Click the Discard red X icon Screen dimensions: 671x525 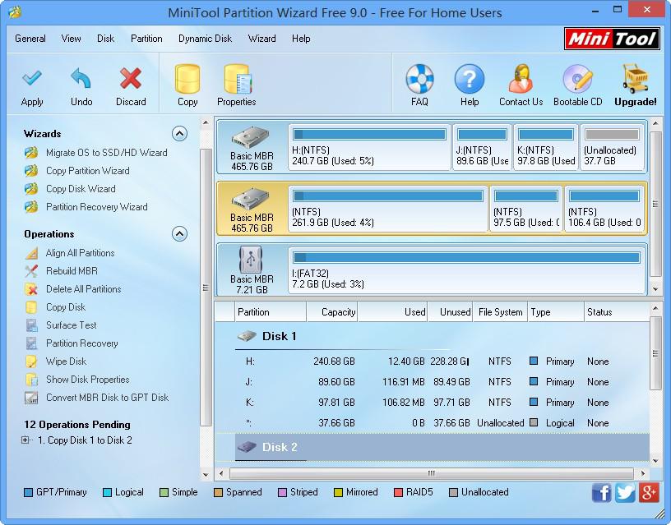coord(131,79)
